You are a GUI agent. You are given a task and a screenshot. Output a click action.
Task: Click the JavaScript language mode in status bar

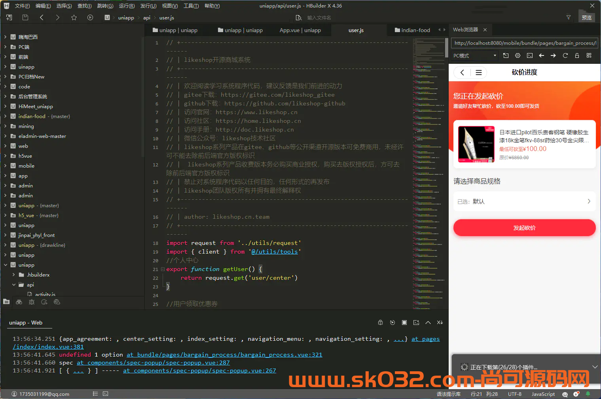coord(543,394)
